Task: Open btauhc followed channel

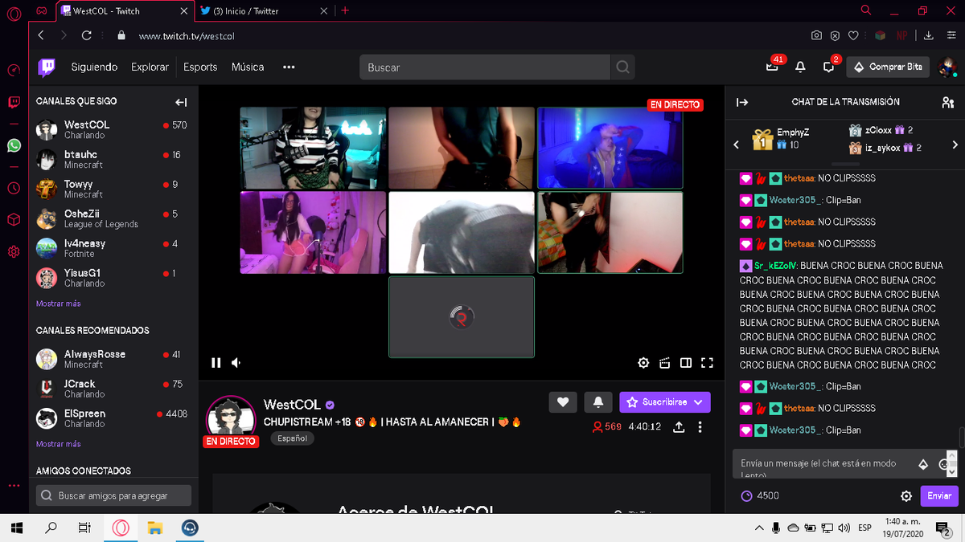Action: [x=112, y=159]
